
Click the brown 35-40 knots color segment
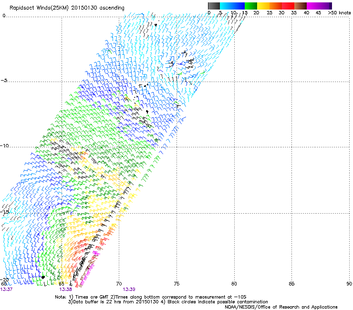point(301,6)
